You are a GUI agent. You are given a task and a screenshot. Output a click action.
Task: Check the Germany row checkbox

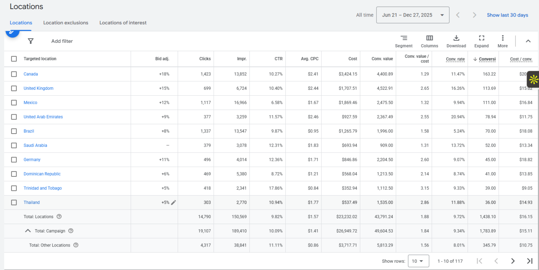pos(14,160)
